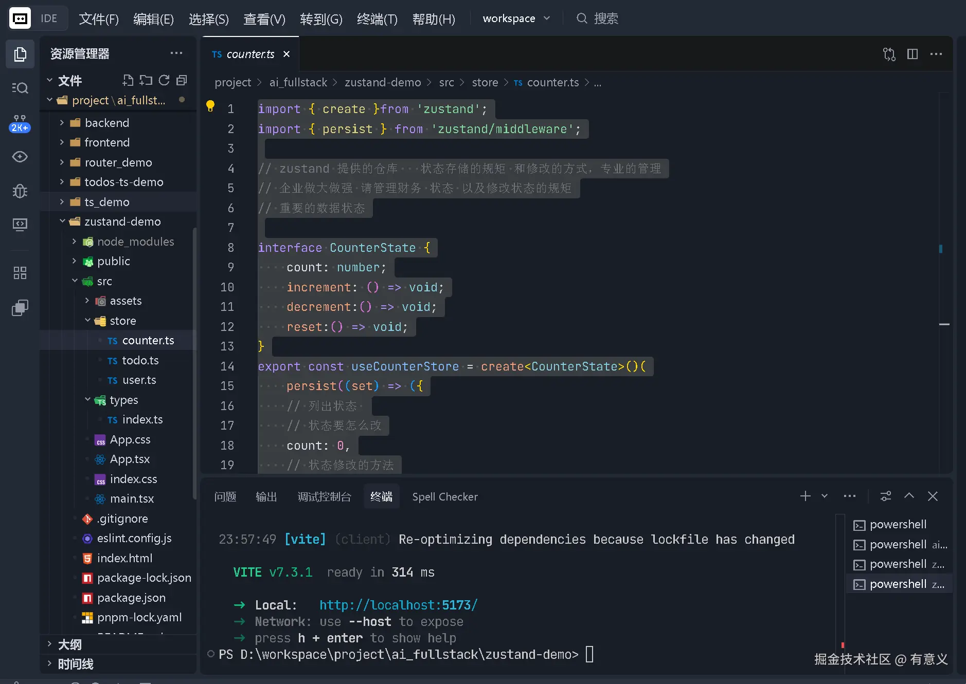Switch to the Spell Checker tab
The width and height of the screenshot is (966, 684).
tap(445, 496)
